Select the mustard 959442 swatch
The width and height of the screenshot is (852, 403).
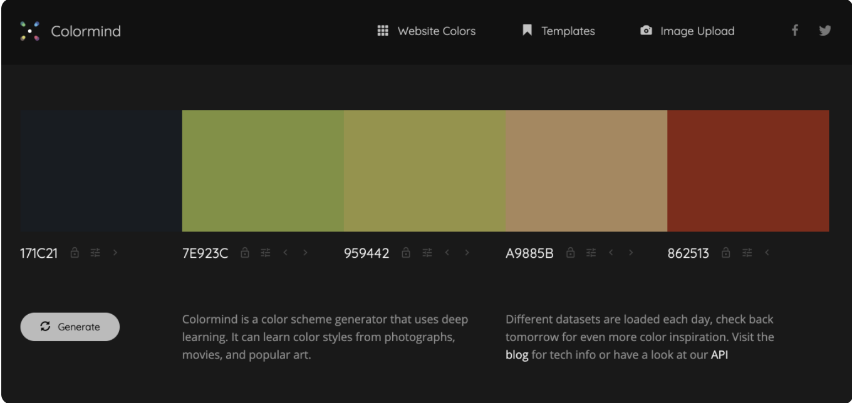coord(425,171)
